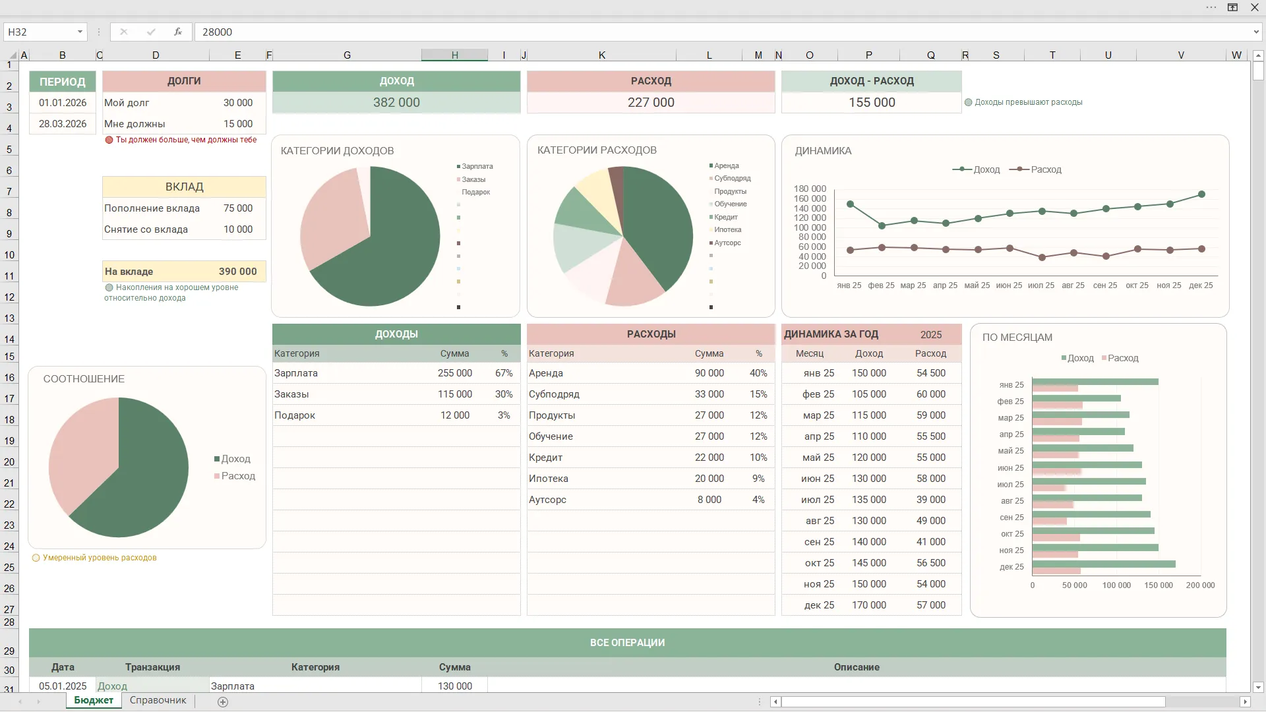The width and height of the screenshot is (1266, 712).
Task: Click the horizontal scrollbar thumb
Action: 973,702
